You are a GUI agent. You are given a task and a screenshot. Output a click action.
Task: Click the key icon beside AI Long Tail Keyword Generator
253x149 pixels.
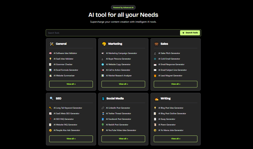tap(50, 108)
